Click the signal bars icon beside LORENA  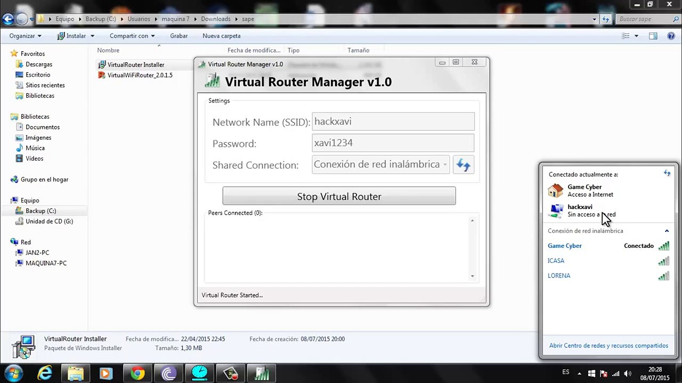coord(663,276)
